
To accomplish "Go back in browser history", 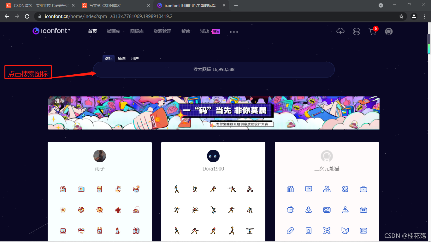I will [x=7, y=16].
